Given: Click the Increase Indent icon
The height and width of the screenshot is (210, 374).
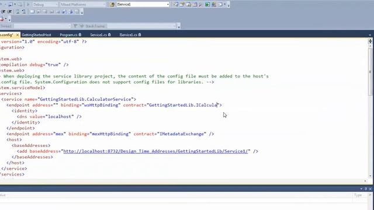Looking at the screenshot, I should 9,12.
